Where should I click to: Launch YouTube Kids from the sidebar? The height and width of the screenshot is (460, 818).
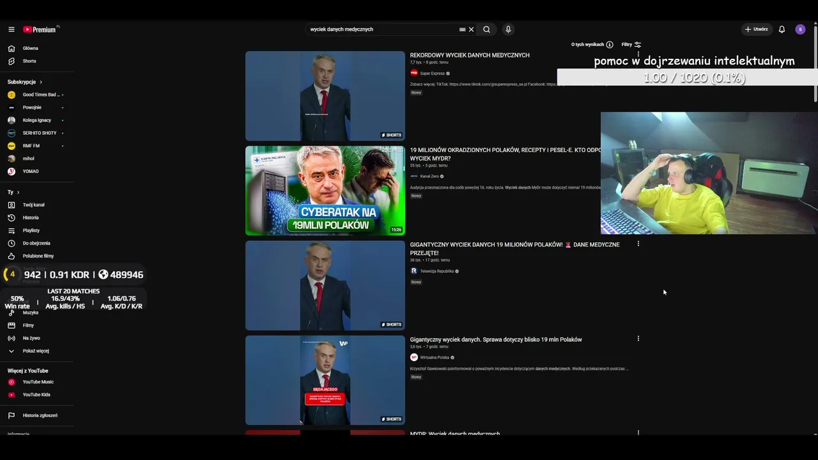point(36,395)
